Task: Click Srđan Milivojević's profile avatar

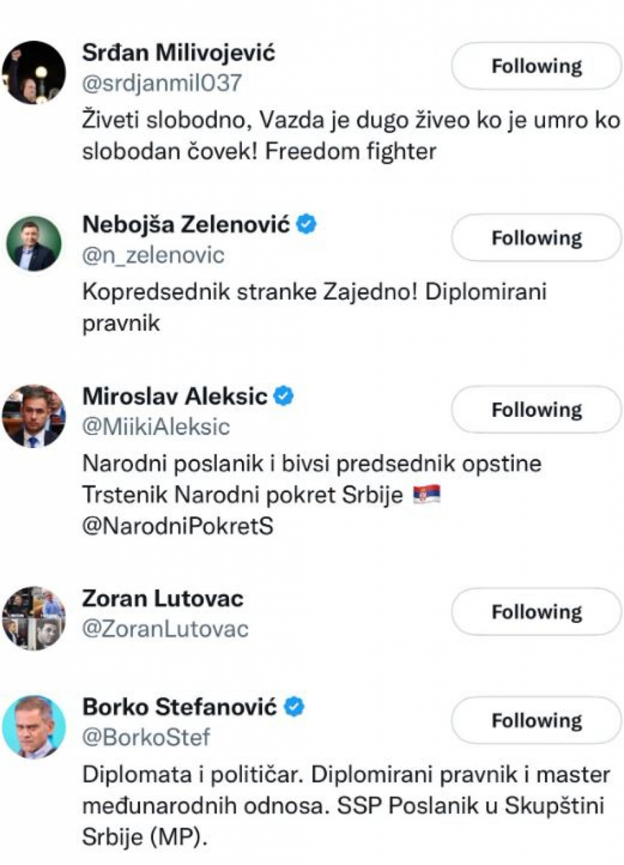Action: point(34,72)
